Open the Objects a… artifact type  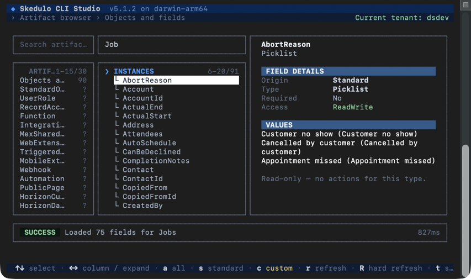[53, 80]
